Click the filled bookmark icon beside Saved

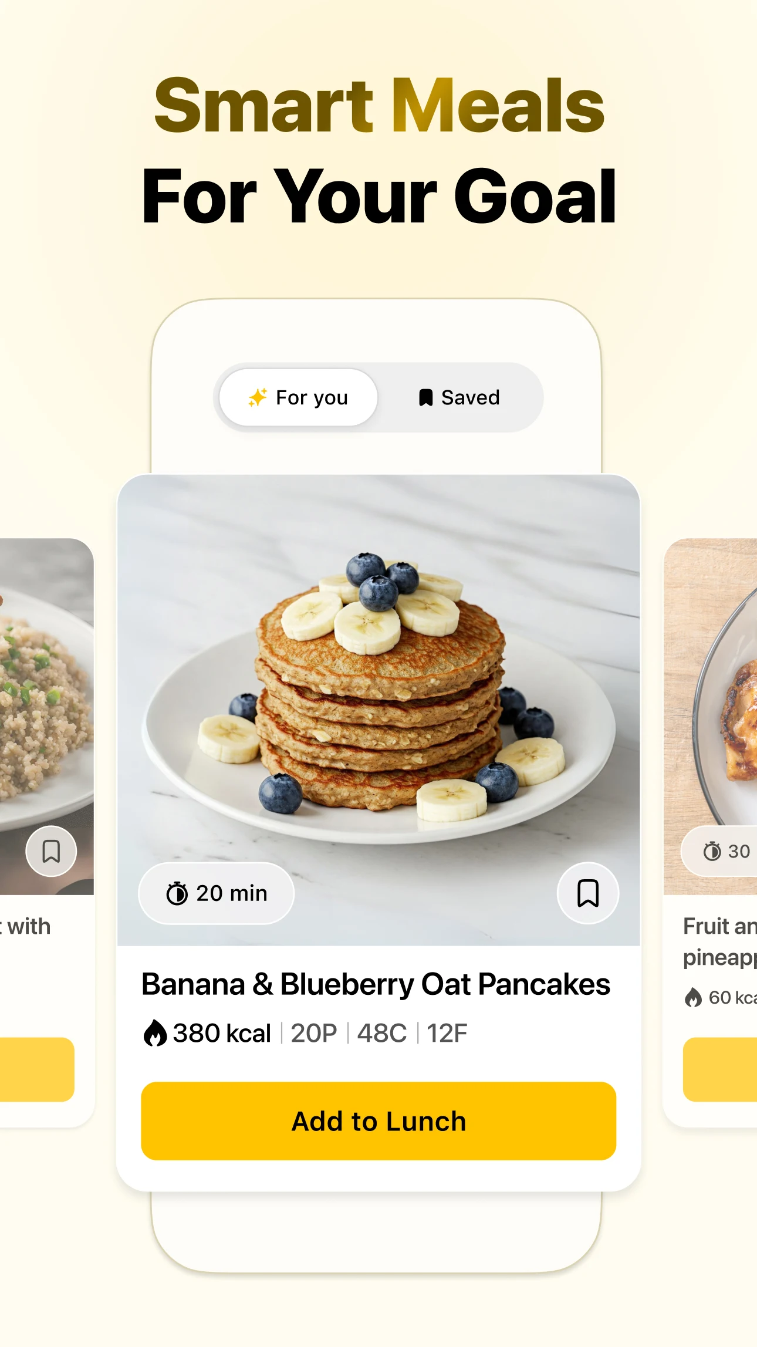[x=425, y=397]
